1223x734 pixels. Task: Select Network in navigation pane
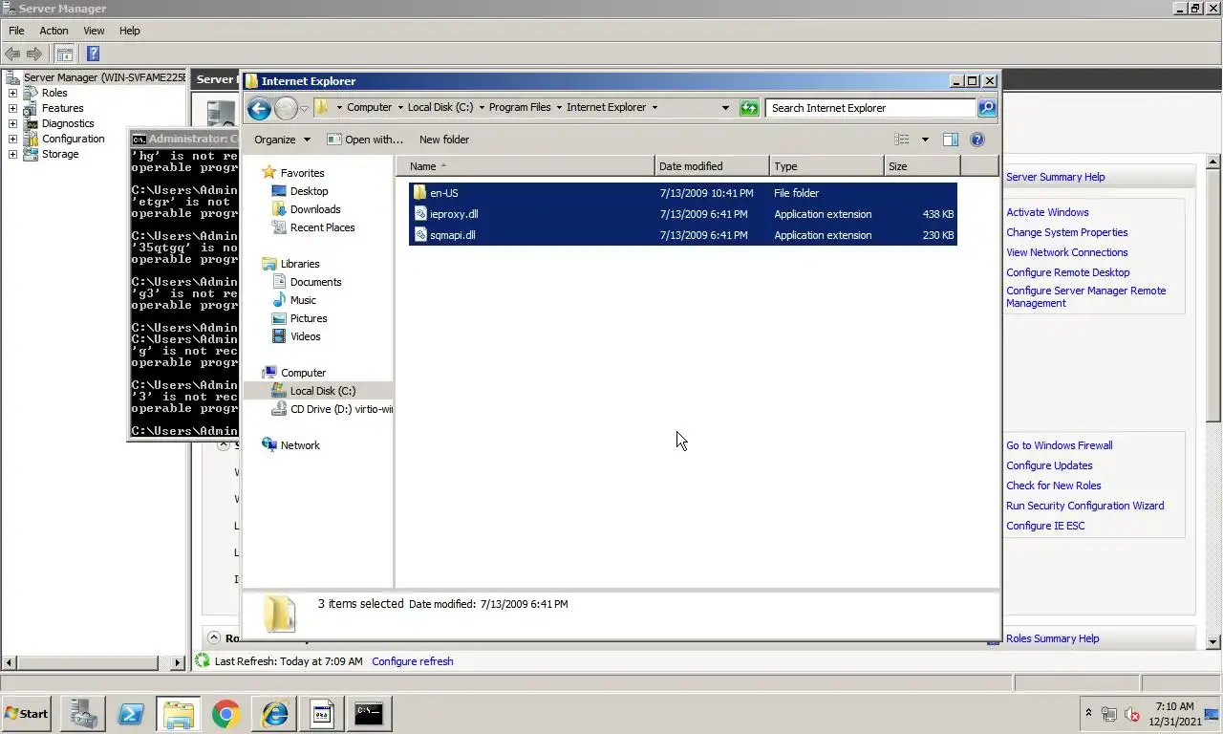[x=300, y=445]
